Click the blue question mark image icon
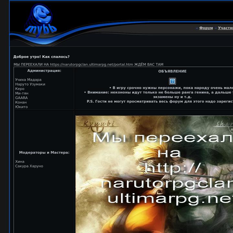The image size is (233, 233). pyautogui.click(x=172, y=81)
